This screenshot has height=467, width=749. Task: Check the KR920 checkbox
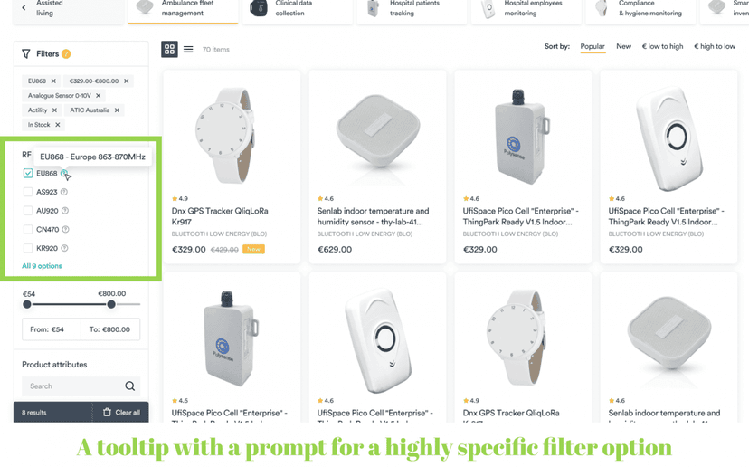[x=28, y=248]
